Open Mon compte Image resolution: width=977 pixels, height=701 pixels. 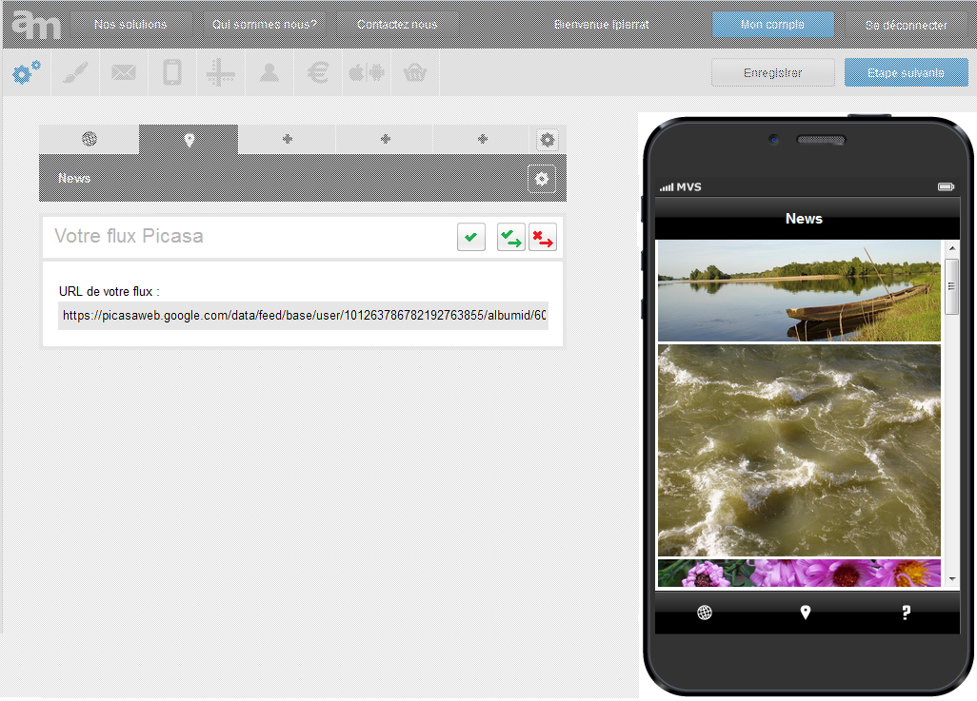point(772,25)
